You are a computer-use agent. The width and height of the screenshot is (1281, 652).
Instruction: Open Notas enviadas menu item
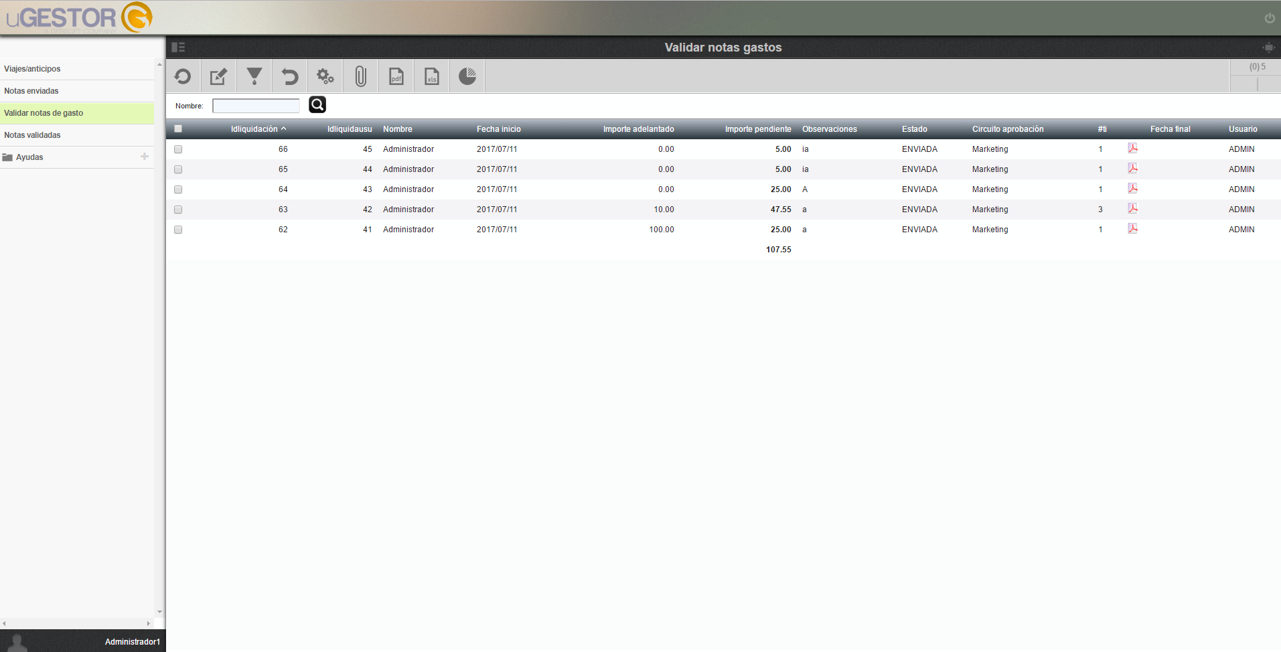77,91
